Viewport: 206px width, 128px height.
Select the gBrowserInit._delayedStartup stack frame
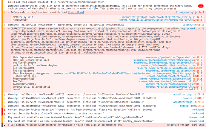coord(32,87)
